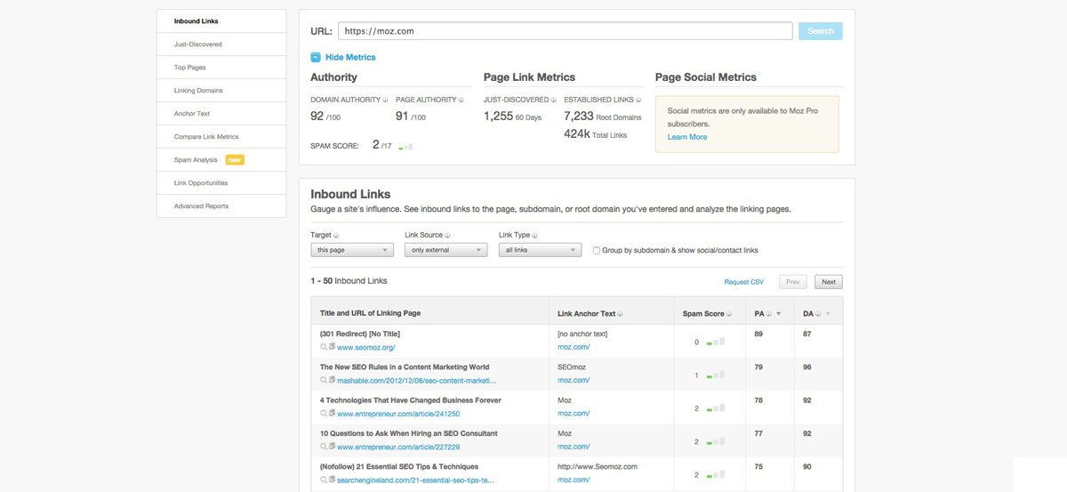Open Advanced Reports sidebar tab
Screen dimensions: 1067x492
click(221, 206)
